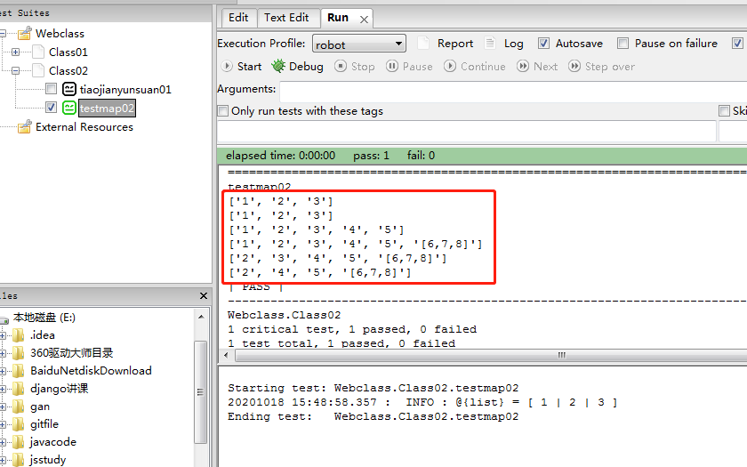Click the Start run icon
The image size is (747, 467).
[227, 66]
